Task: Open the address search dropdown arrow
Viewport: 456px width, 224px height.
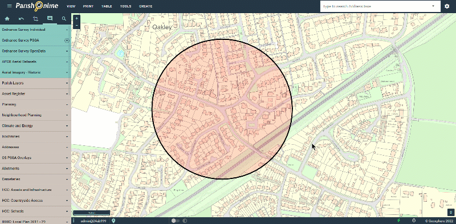Action: [x=433, y=6]
